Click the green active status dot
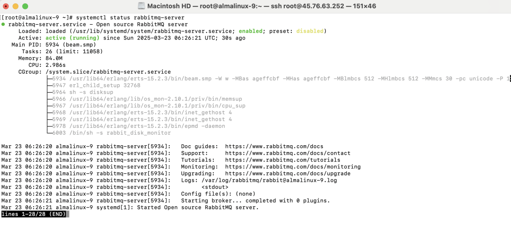The height and width of the screenshot is (230, 511). click(3, 25)
